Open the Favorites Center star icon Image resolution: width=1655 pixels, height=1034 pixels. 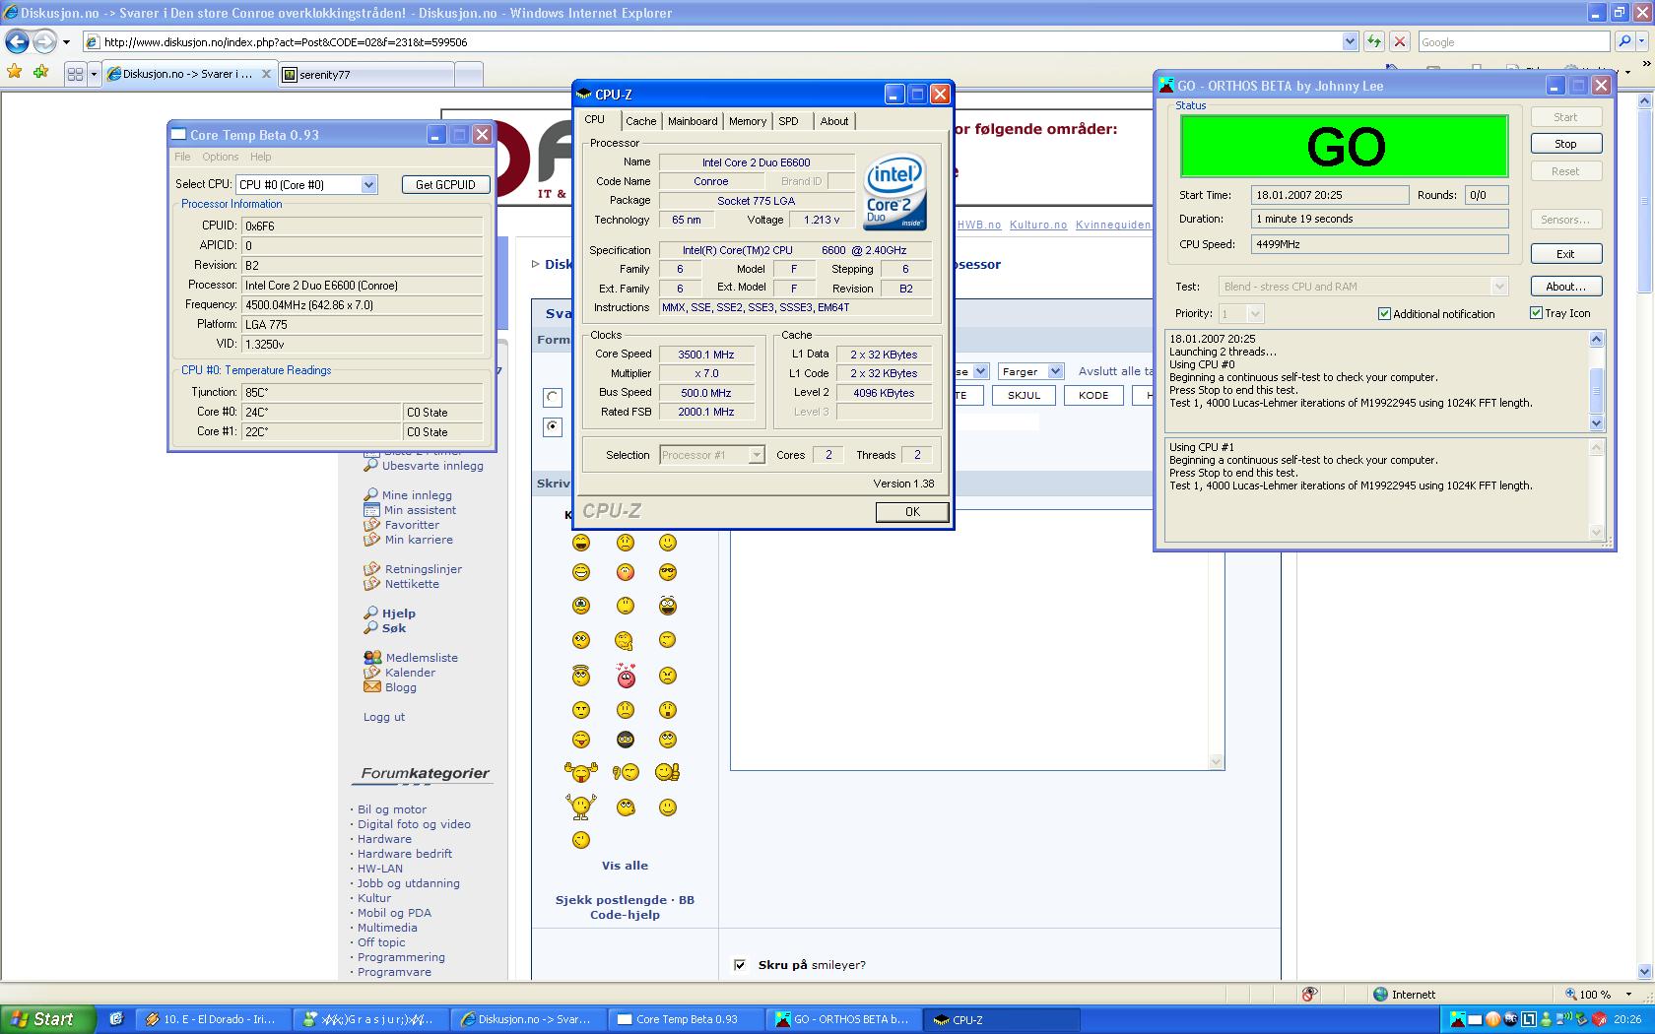(14, 72)
